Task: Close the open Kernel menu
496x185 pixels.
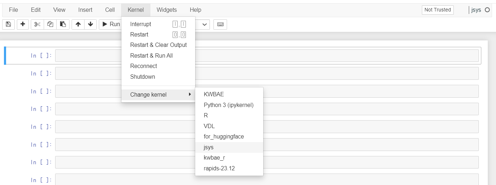Action: point(136,10)
